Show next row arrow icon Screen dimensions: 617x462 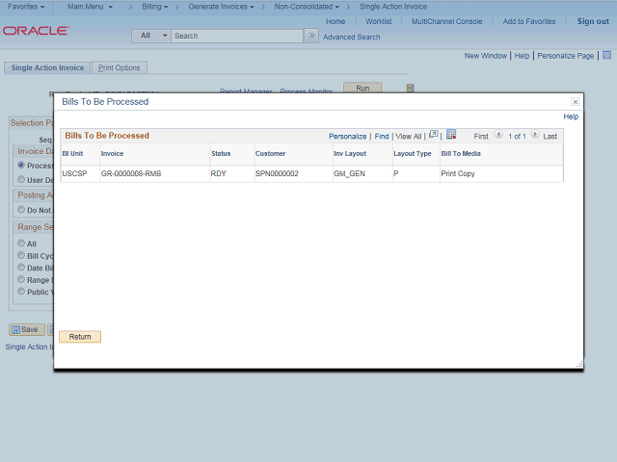coord(535,135)
